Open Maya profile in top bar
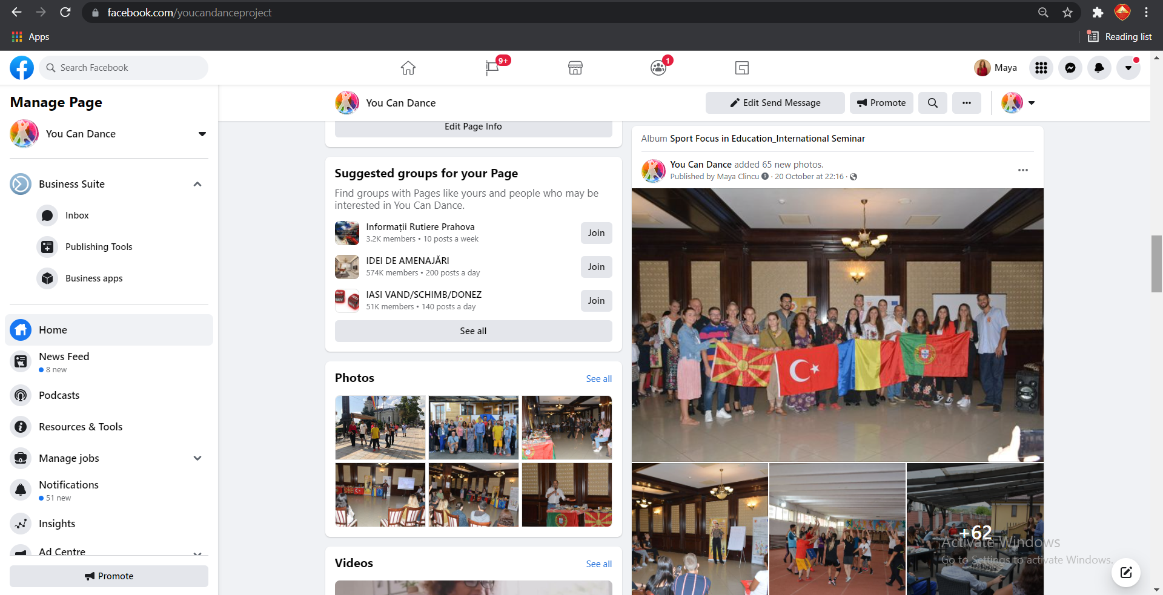Screen dimensions: 1163x595 pos(995,68)
